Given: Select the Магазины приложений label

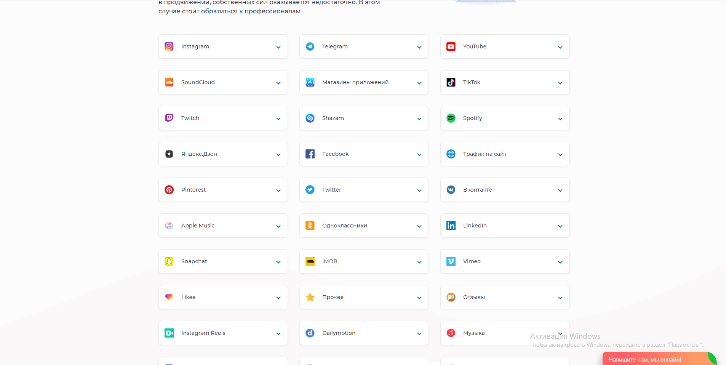Looking at the screenshot, I should pos(355,82).
